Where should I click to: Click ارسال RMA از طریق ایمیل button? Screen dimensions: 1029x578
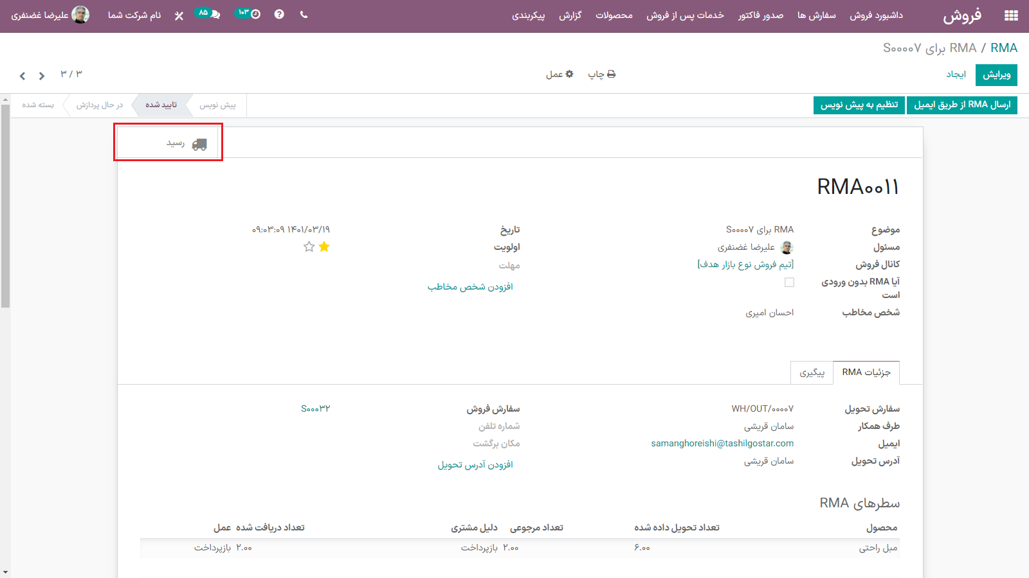click(x=962, y=105)
